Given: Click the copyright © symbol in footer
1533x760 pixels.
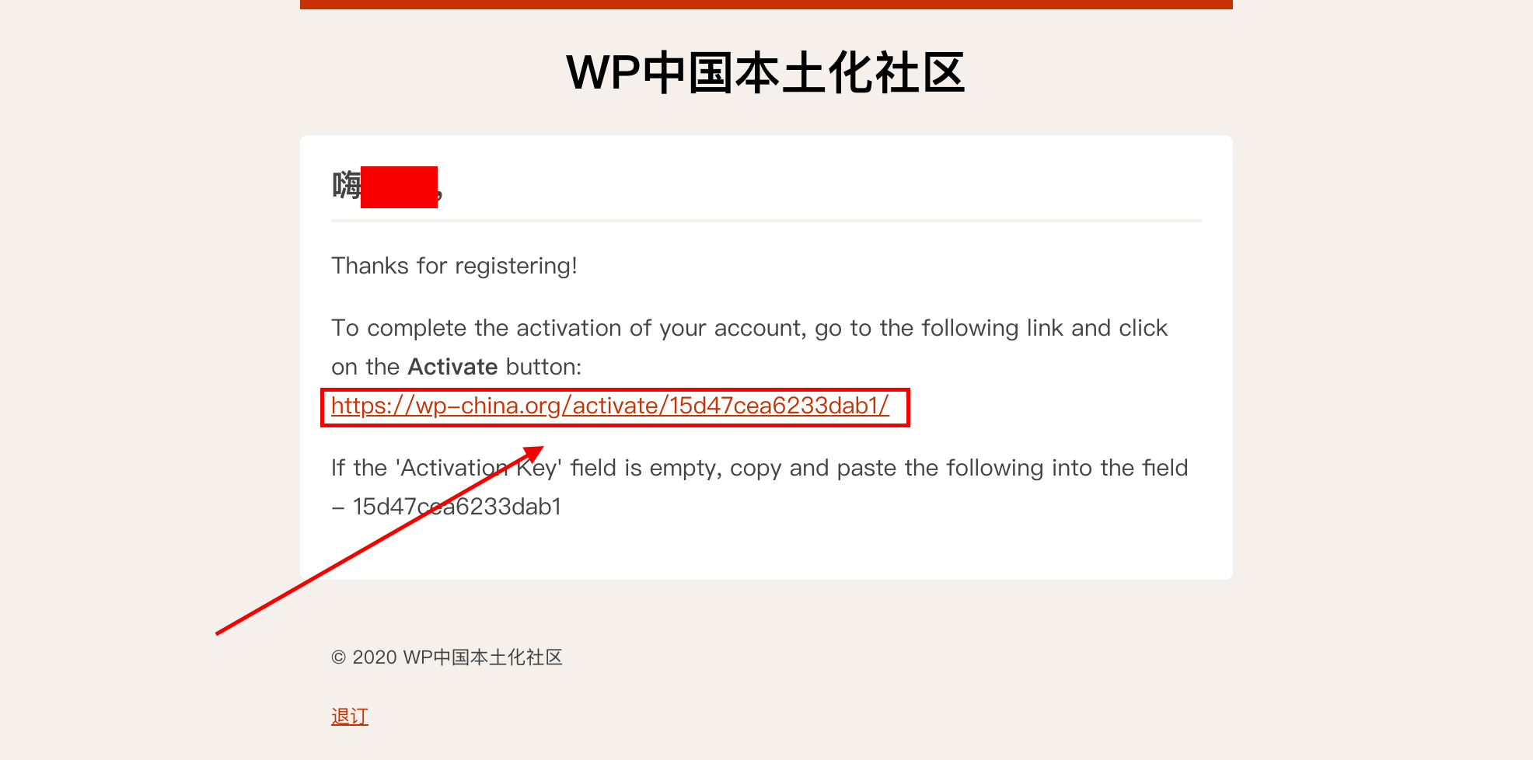Looking at the screenshot, I should click(338, 657).
